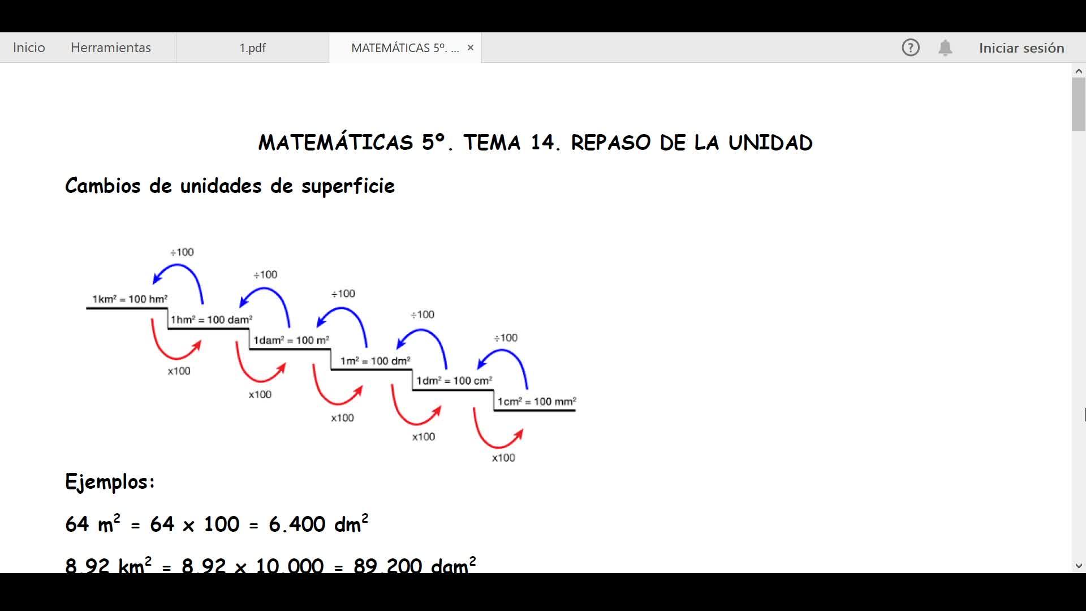Viewport: 1086px width, 611px height.
Task: Click the 64 m² = 6.400 dm² example line
Action: pos(217,524)
